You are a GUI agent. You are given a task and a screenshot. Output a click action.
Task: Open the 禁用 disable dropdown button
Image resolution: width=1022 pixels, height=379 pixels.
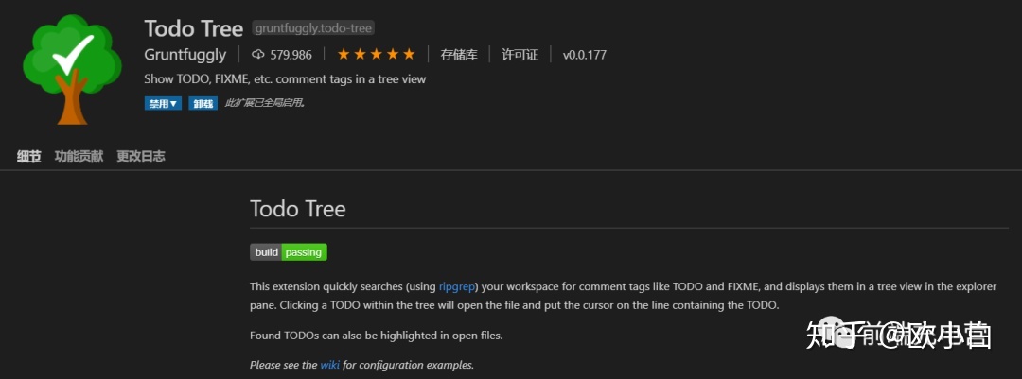pos(163,104)
